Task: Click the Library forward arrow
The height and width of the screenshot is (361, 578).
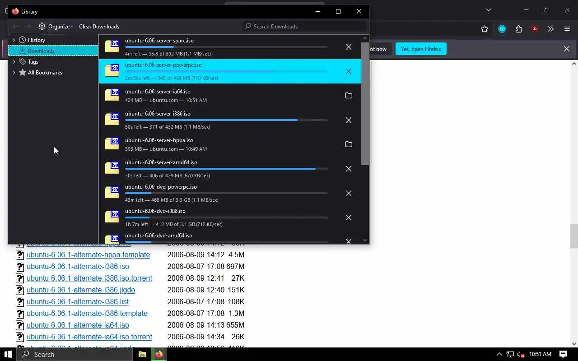Action: click(28, 26)
